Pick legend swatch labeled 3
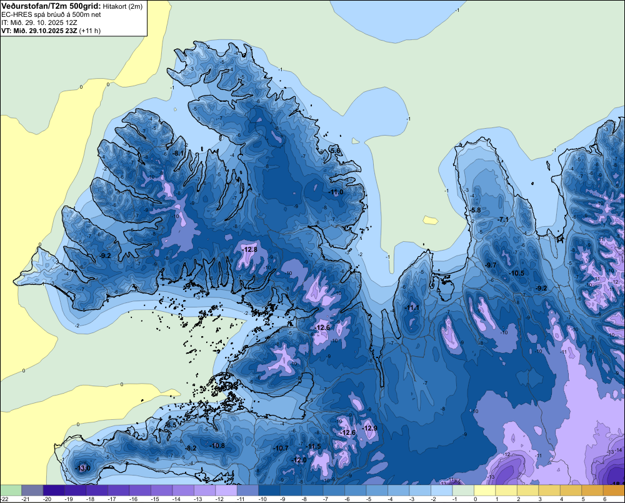The width and height of the screenshot is (625, 503). (549, 490)
